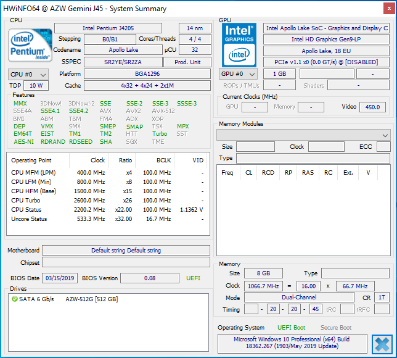The image size is (397, 358).
Task: Select the Uncore Status row
Action: click(x=108, y=219)
